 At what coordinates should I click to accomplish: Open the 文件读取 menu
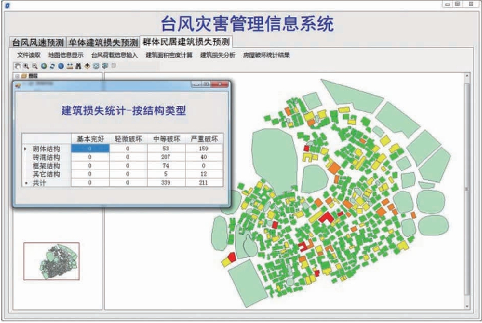click(29, 55)
